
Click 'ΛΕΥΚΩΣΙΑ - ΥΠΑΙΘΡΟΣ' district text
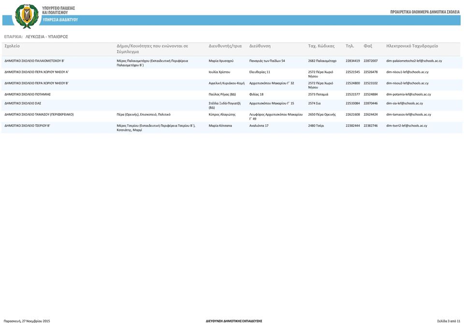click(x=47, y=37)
